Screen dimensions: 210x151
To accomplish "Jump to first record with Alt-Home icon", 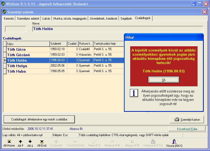I will tap(9, 142).
